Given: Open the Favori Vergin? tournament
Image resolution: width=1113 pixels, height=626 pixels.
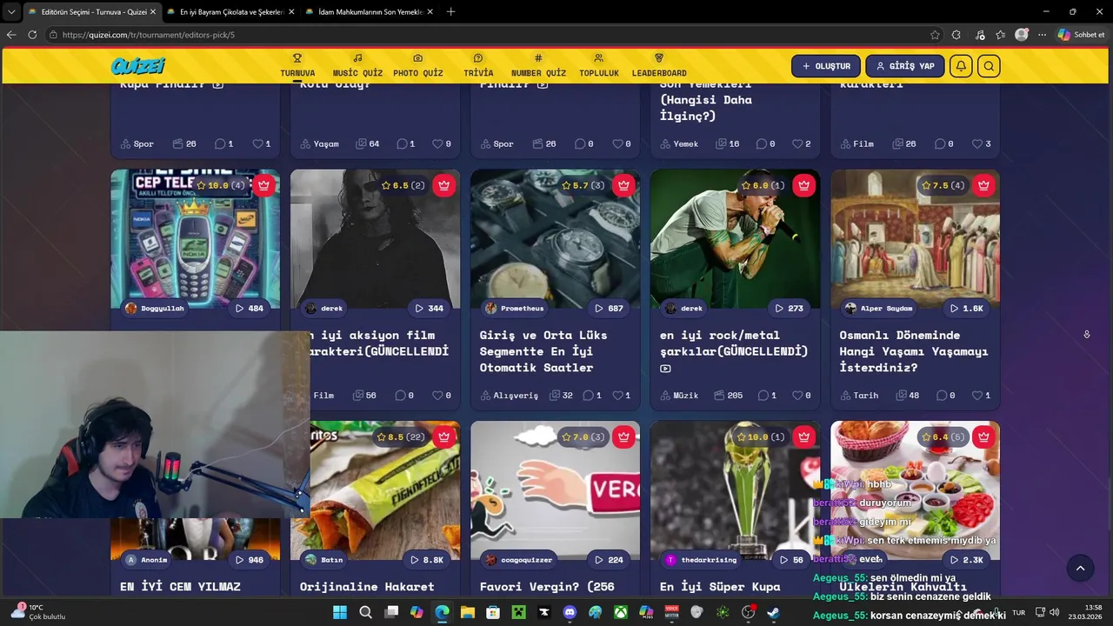Looking at the screenshot, I should (547, 587).
